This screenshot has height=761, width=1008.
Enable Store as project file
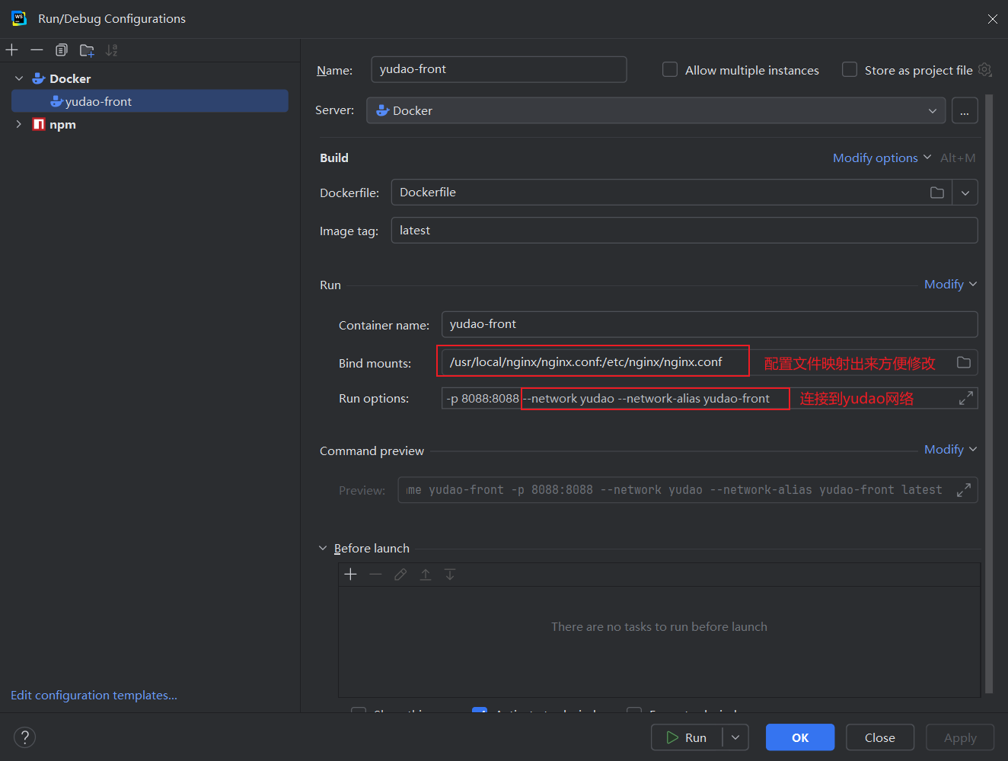850,69
